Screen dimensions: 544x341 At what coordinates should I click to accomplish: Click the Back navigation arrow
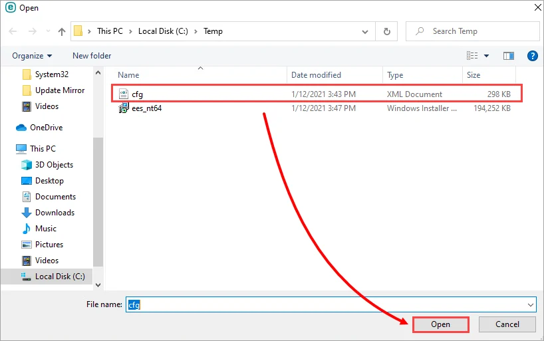13,31
